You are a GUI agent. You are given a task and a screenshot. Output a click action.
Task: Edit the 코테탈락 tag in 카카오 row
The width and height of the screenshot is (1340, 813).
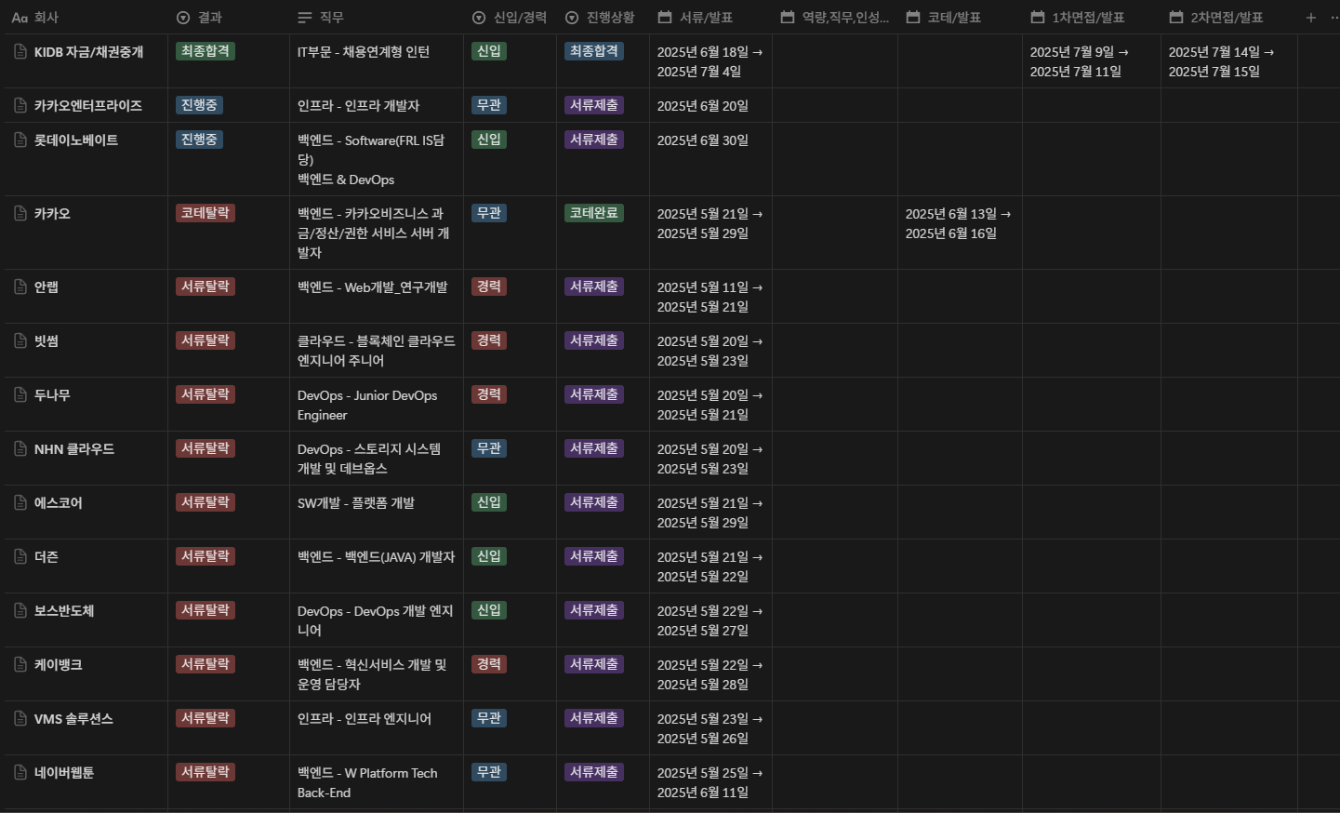[206, 213]
